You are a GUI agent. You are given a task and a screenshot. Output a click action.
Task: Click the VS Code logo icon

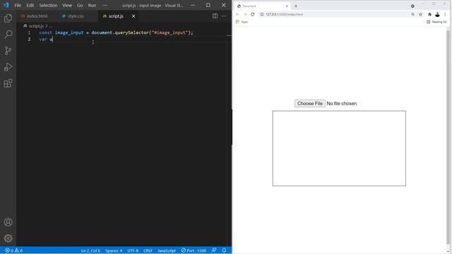tap(6, 5)
